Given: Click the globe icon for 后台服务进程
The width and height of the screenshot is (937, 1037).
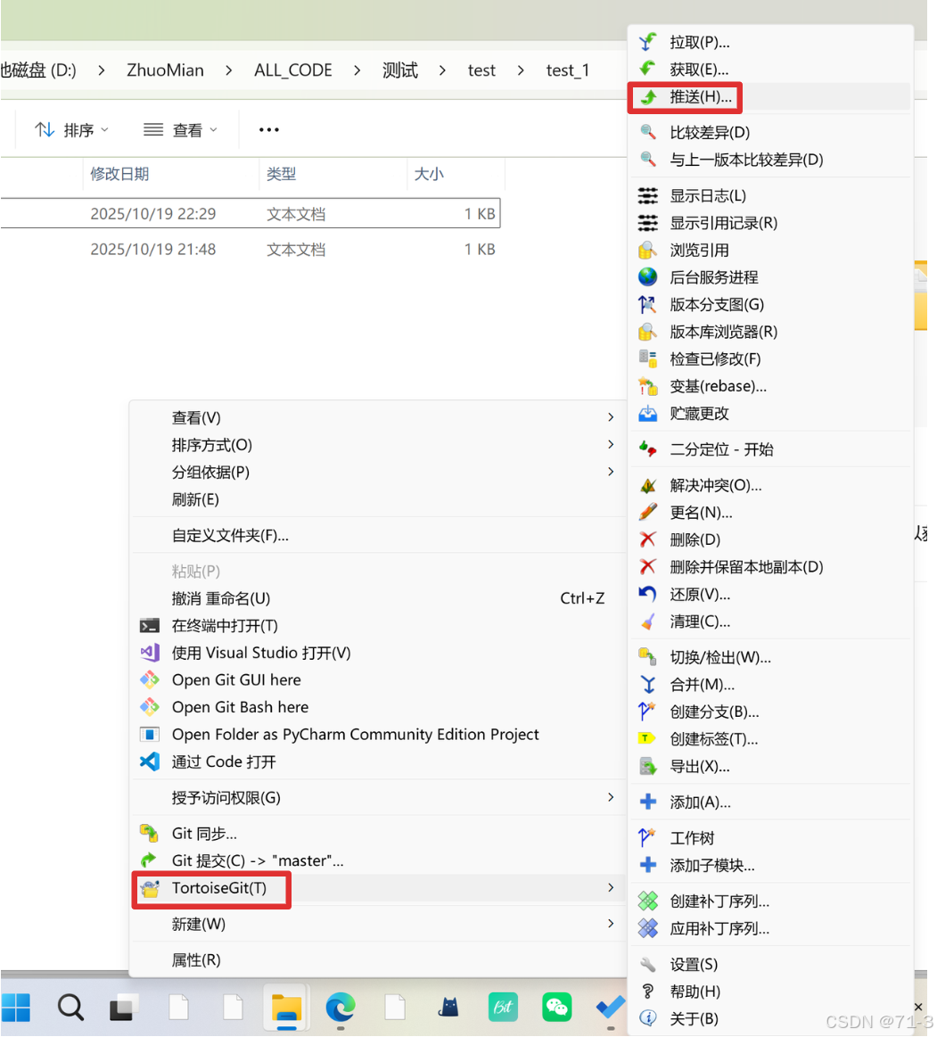Looking at the screenshot, I should 647,277.
